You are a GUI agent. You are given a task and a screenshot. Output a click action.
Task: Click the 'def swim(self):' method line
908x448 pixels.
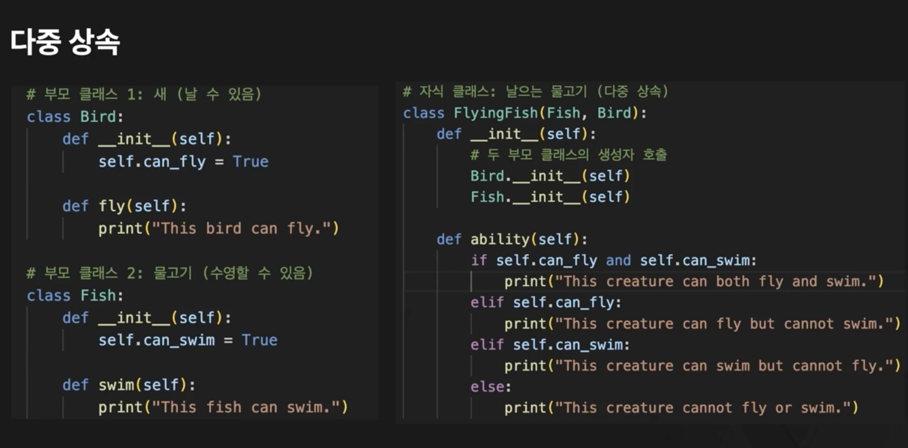(129, 385)
